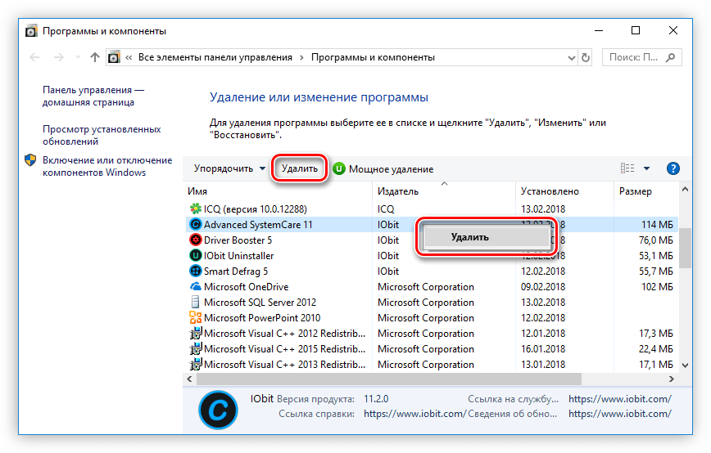Select the Smart Defrag 5 icon

(x=196, y=271)
